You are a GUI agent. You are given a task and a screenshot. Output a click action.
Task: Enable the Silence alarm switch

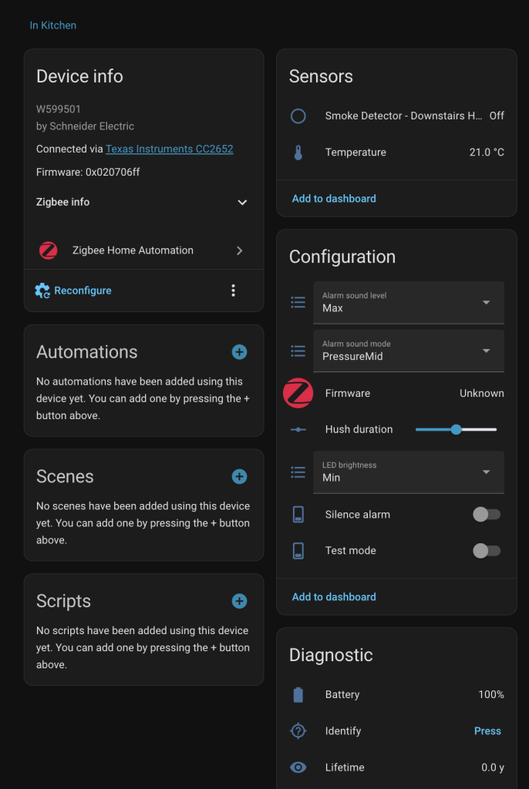(486, 515)
